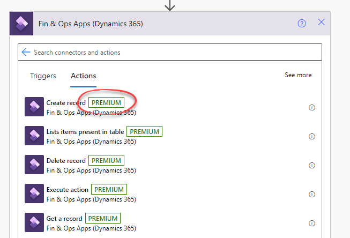Select the Actions tab

coord(84,76)
